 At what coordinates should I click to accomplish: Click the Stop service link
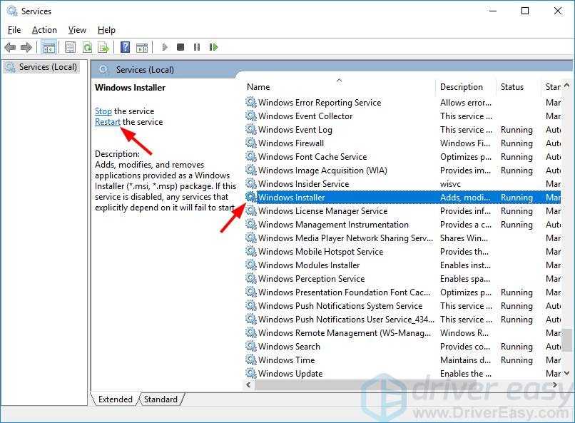pyautogui.click(x=103, y=111)
